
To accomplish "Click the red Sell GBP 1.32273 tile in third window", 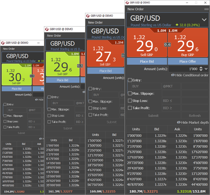I will 106,54.
